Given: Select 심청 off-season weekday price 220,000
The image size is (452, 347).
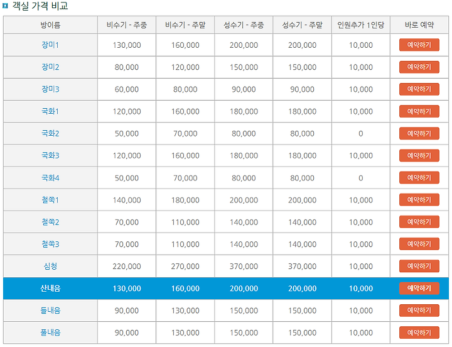Looking at the screenshot, I should (x=127, y=266).
